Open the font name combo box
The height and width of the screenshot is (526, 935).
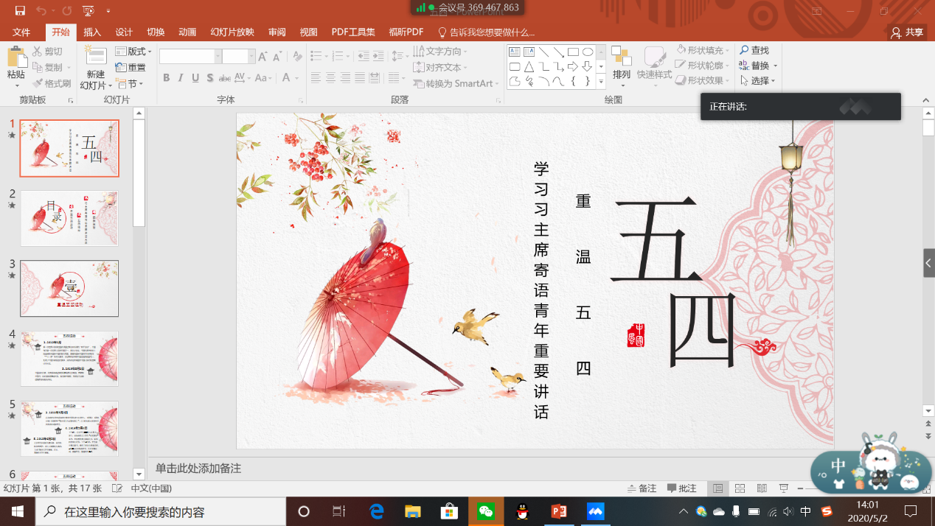[190, 57]
